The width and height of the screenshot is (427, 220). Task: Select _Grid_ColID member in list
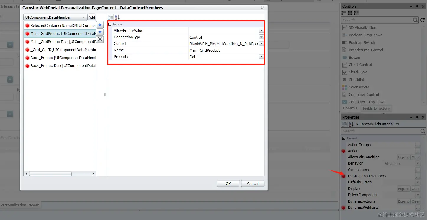click(x=60, y=50)
